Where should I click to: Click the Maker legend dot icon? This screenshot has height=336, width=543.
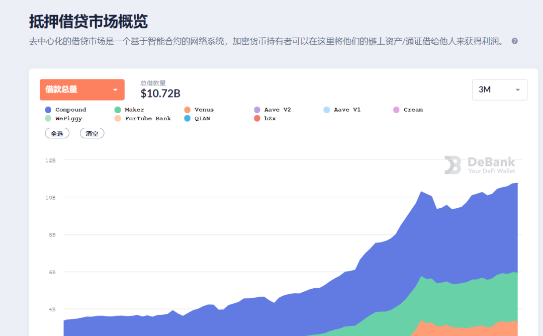click(x=117, y=109)
